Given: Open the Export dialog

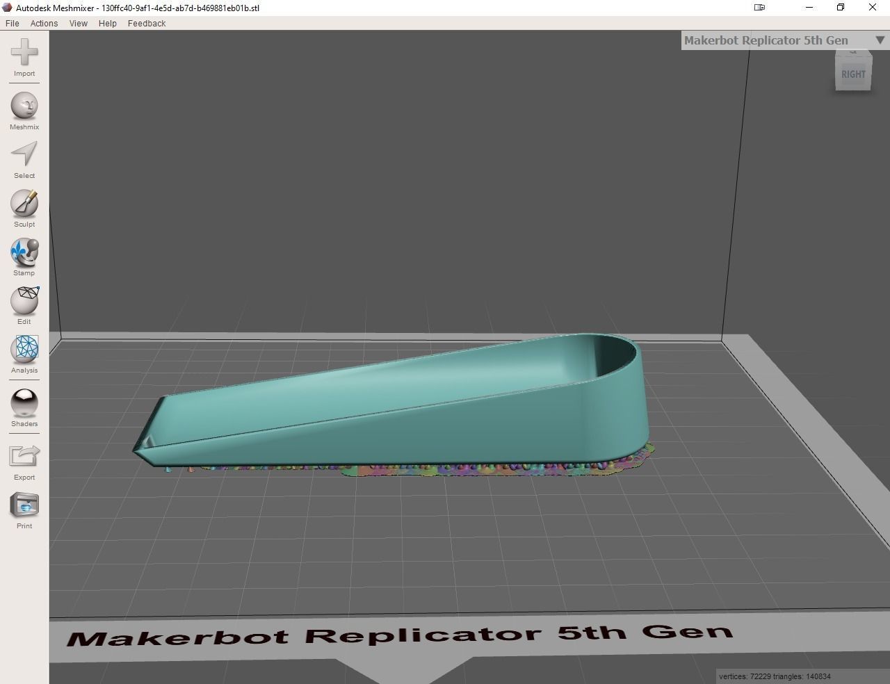Looking at the screenshot, I should coord(24,462).
